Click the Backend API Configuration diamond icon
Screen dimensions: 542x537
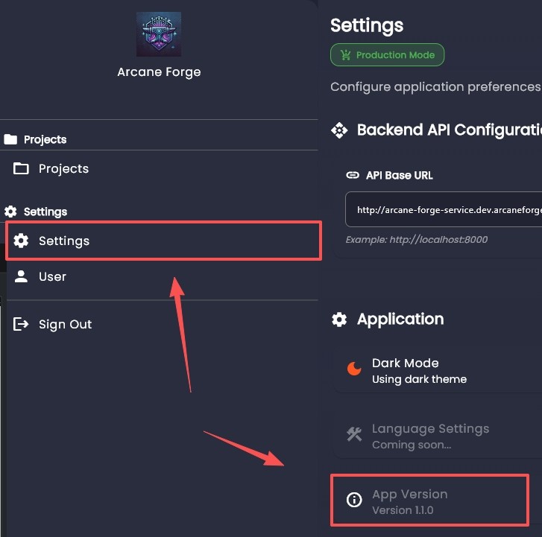[x=339, y=130]
